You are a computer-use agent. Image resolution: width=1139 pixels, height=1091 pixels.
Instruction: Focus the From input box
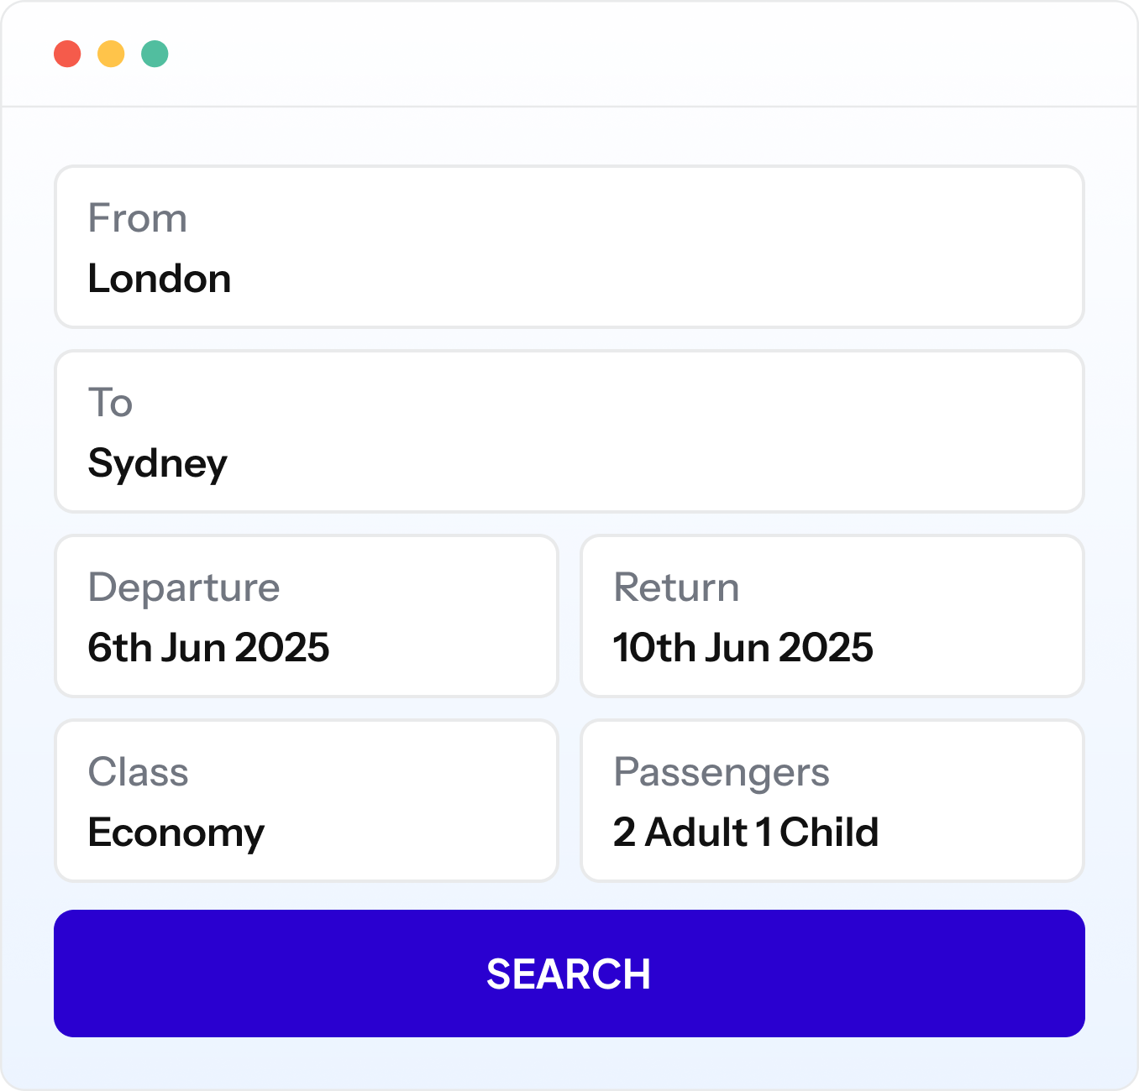click(569, 247)
